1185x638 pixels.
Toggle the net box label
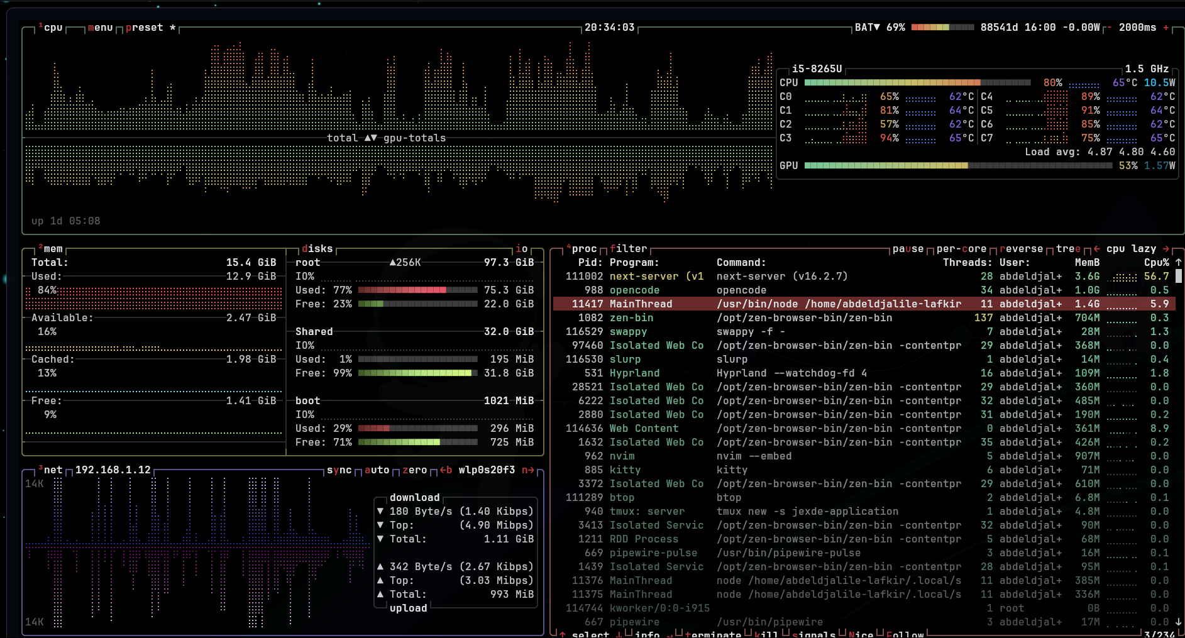(x=50, y=470)
